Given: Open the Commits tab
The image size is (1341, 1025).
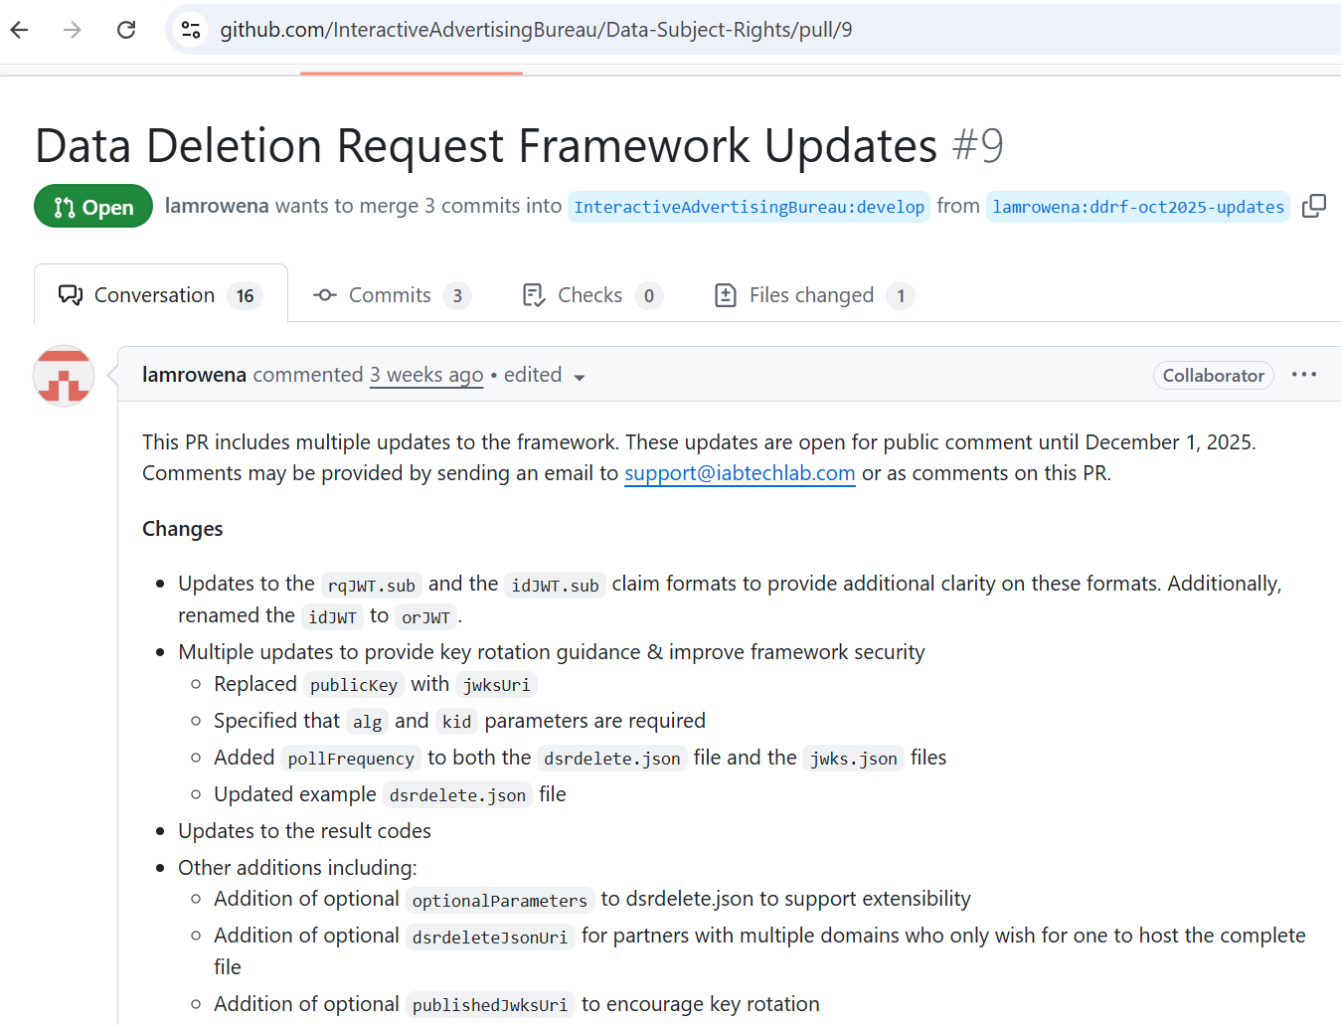Looking at the screenshot, I should pyautogui.click(x=391, y=295).
